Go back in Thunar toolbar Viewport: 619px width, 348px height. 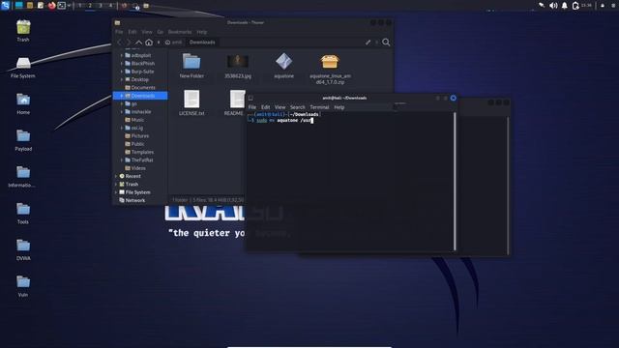point(120,43)
